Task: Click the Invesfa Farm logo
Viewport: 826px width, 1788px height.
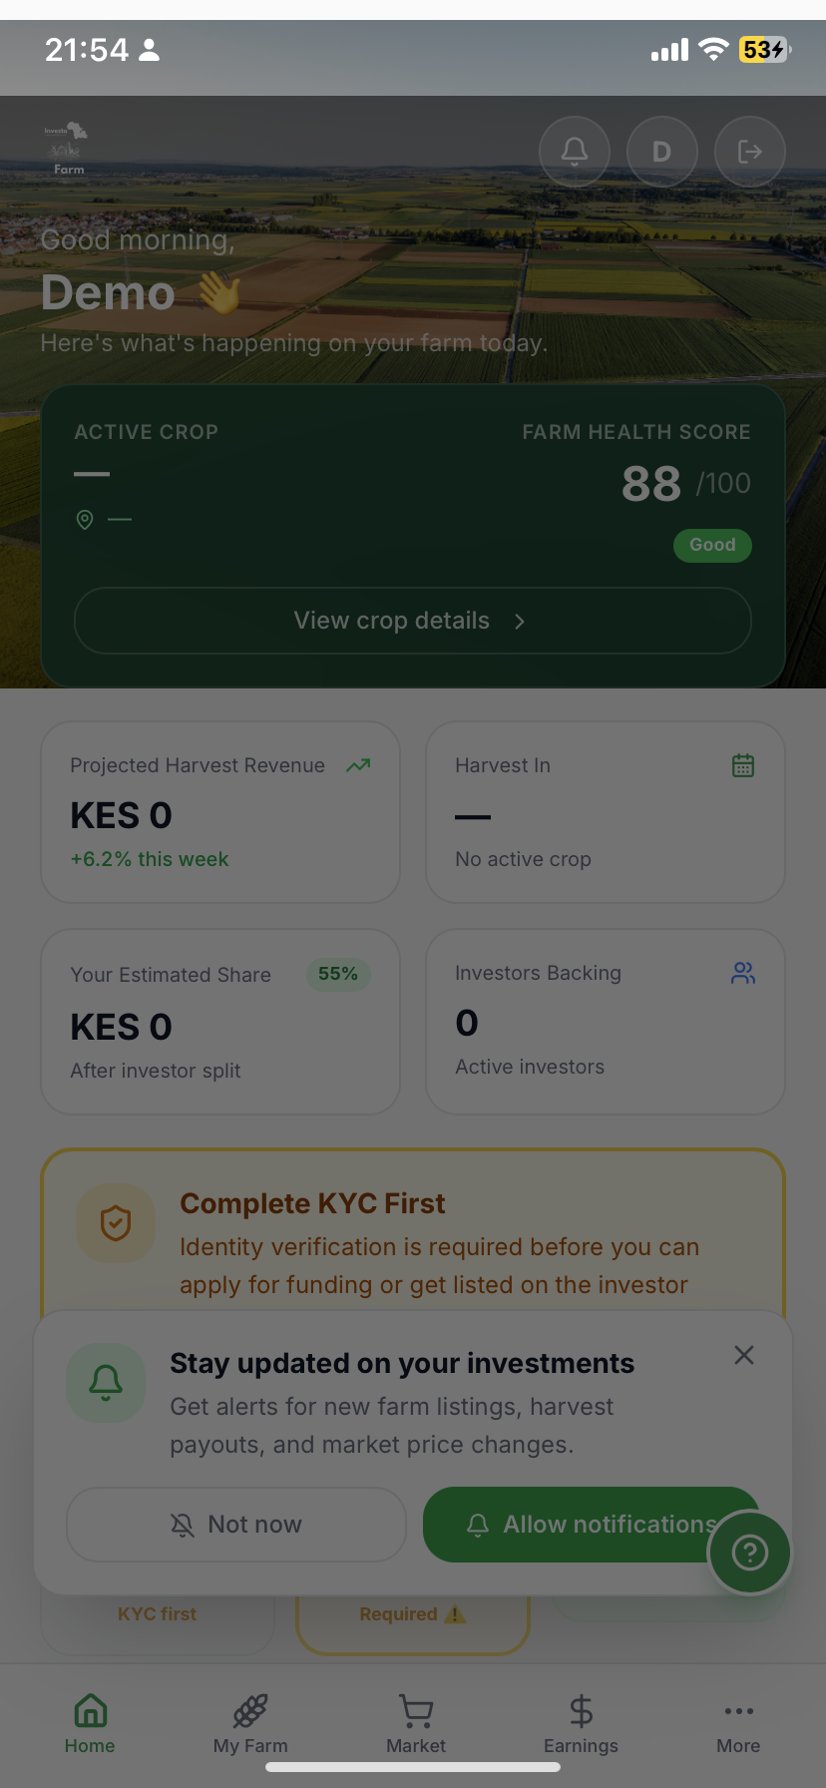Action: [x=67, y=149]
